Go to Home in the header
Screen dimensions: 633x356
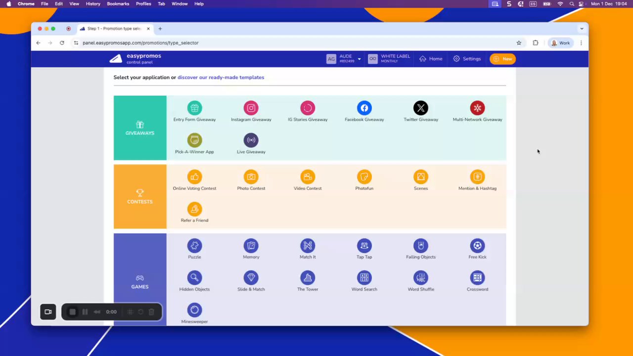(431, 59)
